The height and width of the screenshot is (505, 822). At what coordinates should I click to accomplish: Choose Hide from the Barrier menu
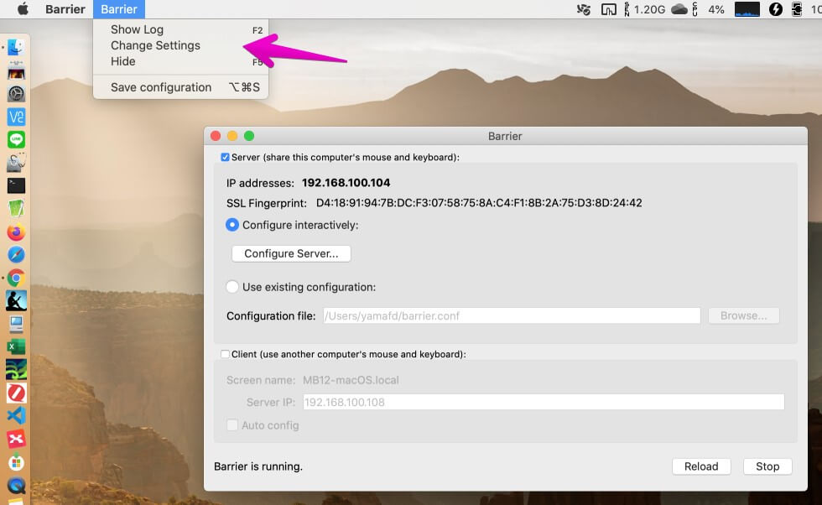181,61
